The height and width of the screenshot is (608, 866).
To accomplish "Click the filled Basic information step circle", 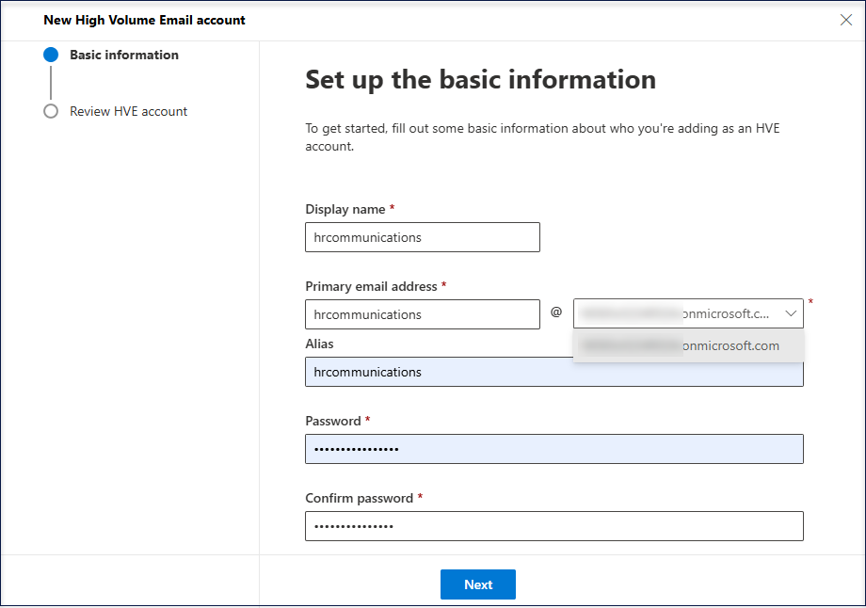I will pyautogui.click(x=51, y=55).
